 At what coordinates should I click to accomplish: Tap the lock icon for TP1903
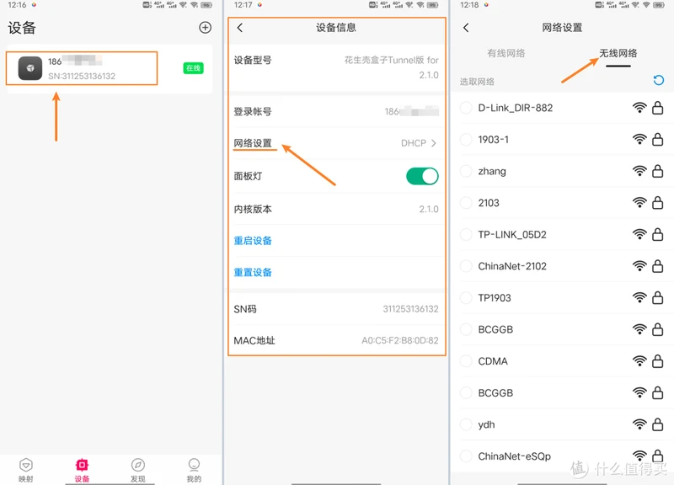tap(657, 298)
